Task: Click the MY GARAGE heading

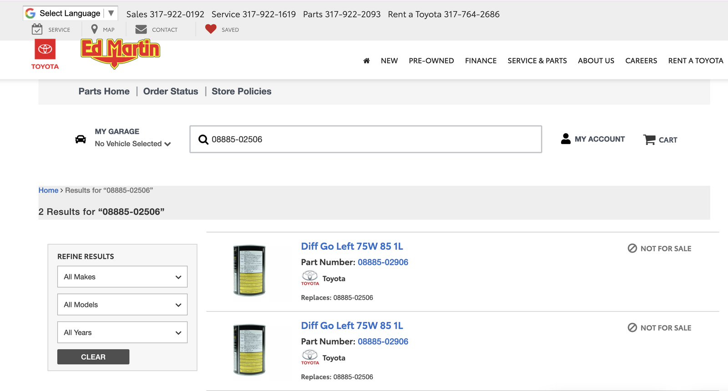Action: point(117,131)
